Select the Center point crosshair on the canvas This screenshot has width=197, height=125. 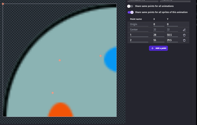60,60
